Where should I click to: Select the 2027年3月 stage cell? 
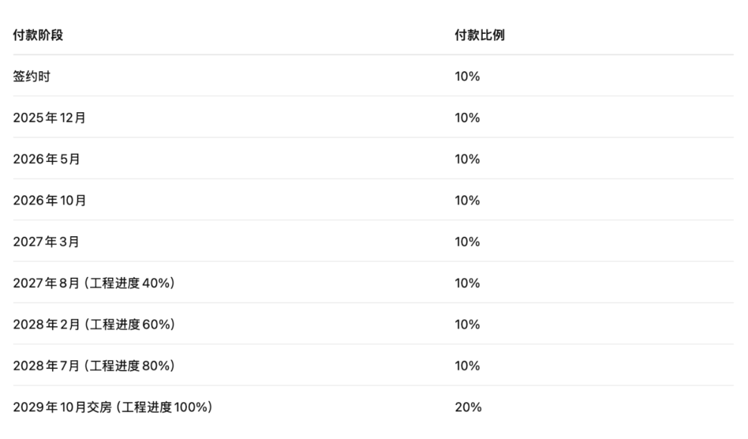(x=46, y=242)
